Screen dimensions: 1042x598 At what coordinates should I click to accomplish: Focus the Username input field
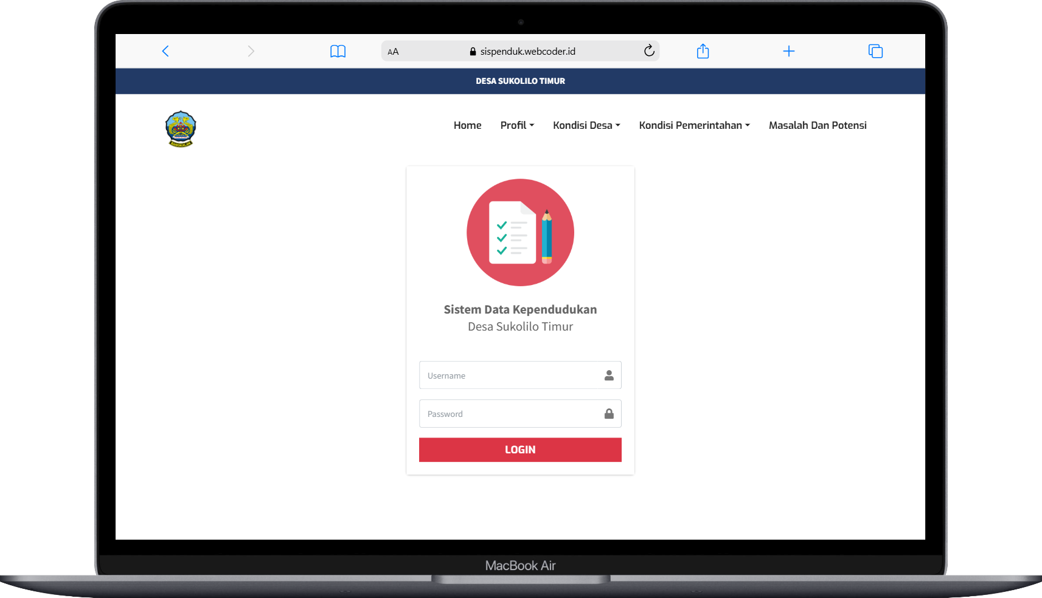[520, 375]
